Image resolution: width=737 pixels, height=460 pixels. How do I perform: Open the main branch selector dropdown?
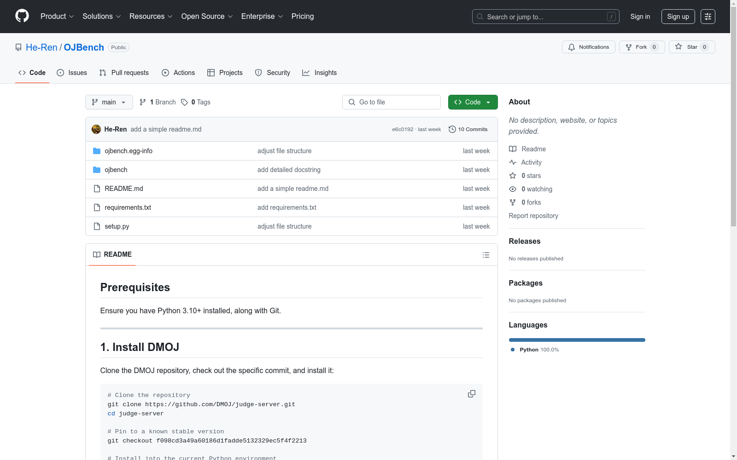tap(109, 102)
